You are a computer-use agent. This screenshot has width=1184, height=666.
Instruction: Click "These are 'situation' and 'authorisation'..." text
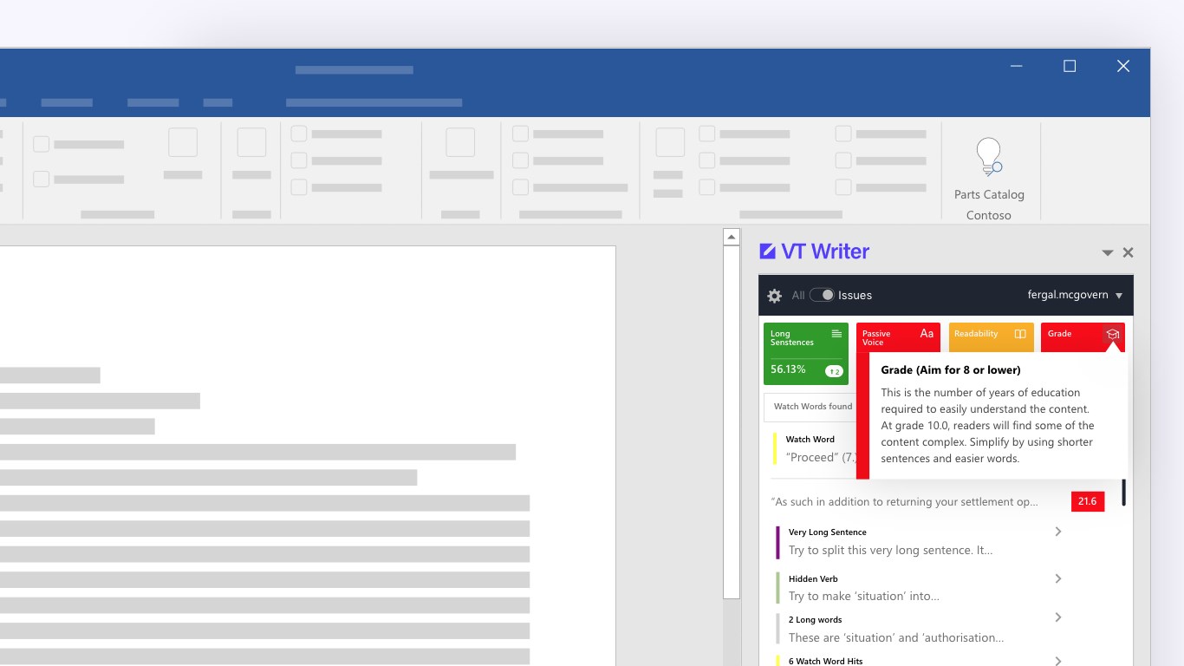point(896,637)
